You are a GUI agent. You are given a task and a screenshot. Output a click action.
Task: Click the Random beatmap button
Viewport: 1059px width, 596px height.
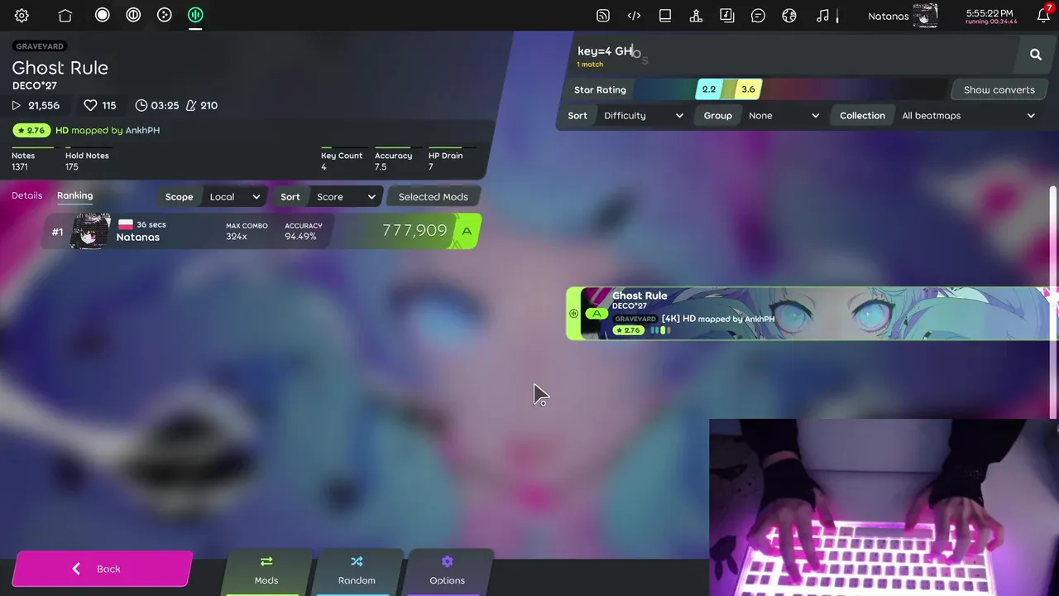tap(357, 571)
